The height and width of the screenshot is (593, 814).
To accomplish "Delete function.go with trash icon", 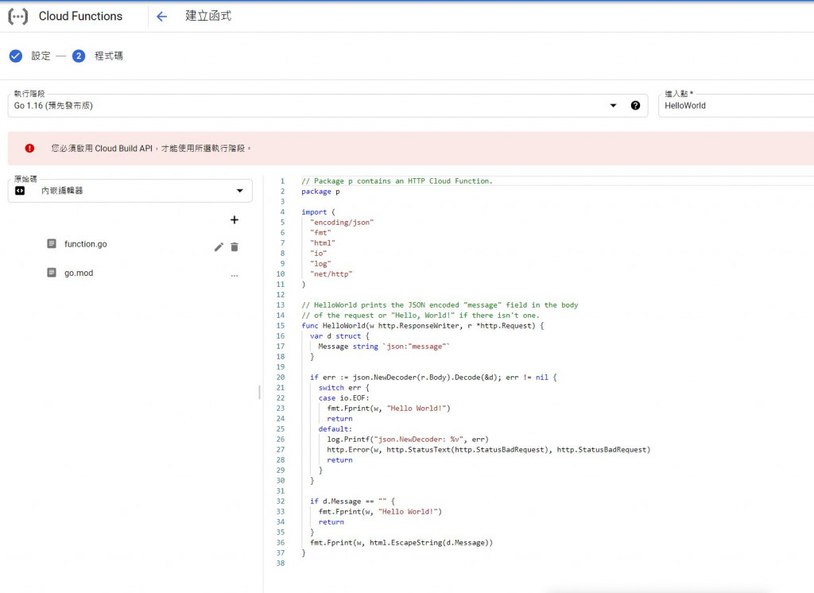I will coord(235,247).
